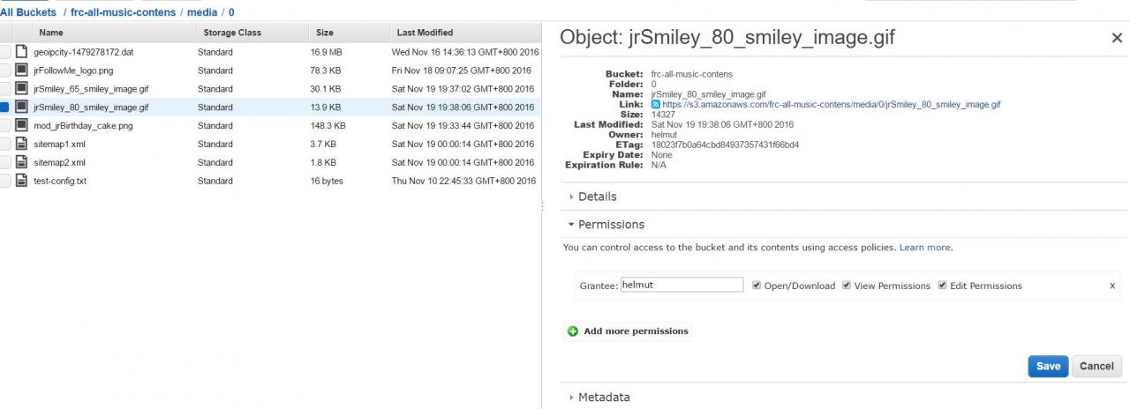
Task: Sort by Last Modified column header
Action: 425,33
